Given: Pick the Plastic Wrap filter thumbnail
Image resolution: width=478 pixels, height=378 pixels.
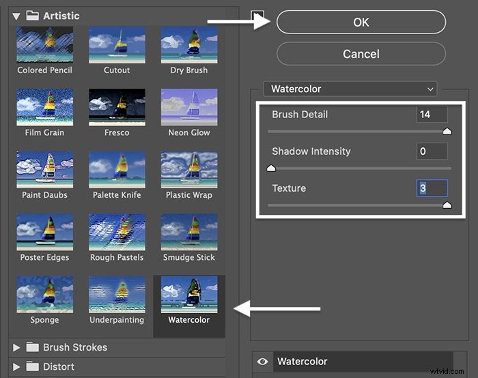Looking at the screenshot, I should click(189, 169).
